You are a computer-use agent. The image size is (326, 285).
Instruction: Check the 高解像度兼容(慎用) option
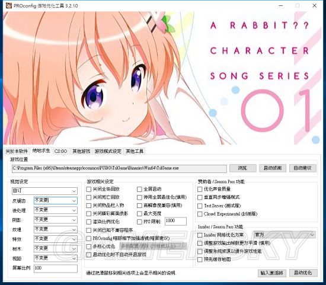tap(139, 206)
